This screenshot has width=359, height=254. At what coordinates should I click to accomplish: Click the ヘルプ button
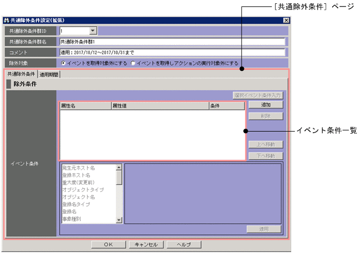pos(184,244)
